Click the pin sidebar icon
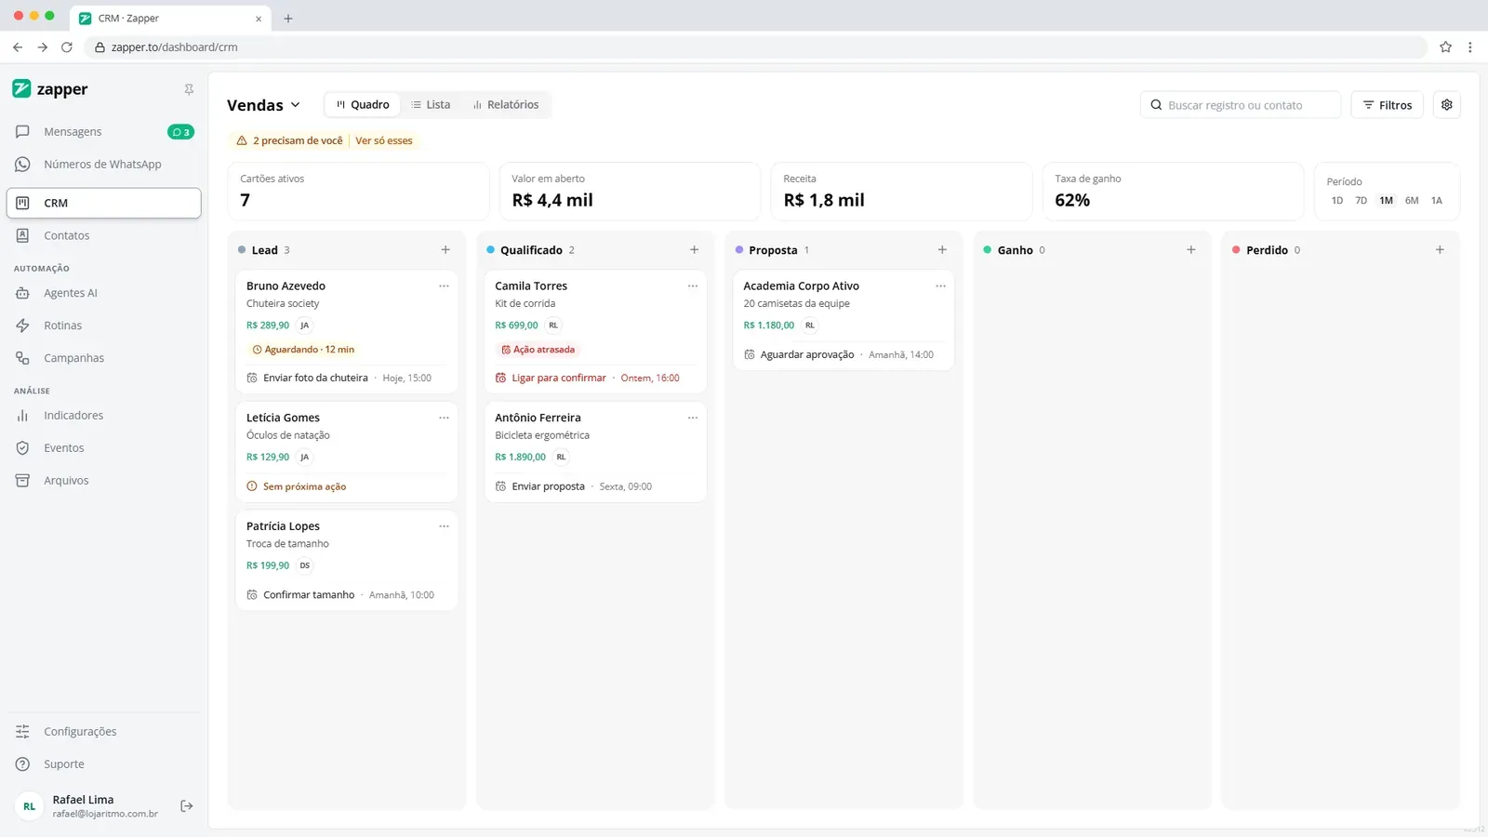This screenshot has width=1488, height=837. pyautogui.click(x=189, y=89)
